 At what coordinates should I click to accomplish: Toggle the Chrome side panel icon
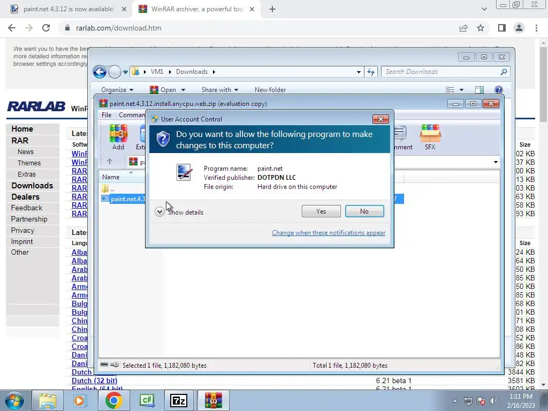click(502, 28)
